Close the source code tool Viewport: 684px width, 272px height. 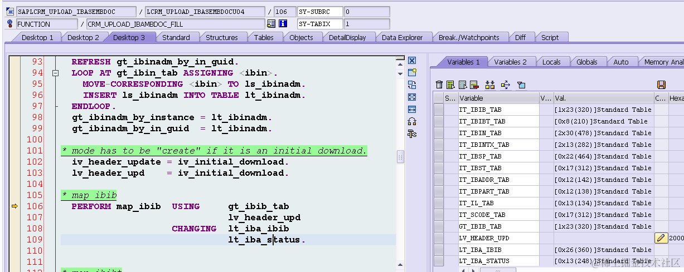[412, 61]
